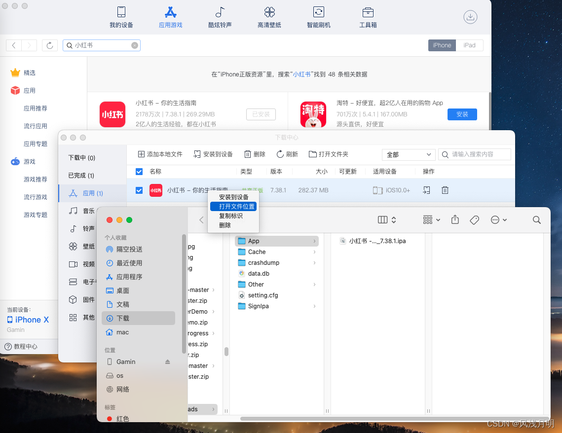Screen dimensions: 562x433
Task: Click the iPhone X current device name
Action: 28,320
